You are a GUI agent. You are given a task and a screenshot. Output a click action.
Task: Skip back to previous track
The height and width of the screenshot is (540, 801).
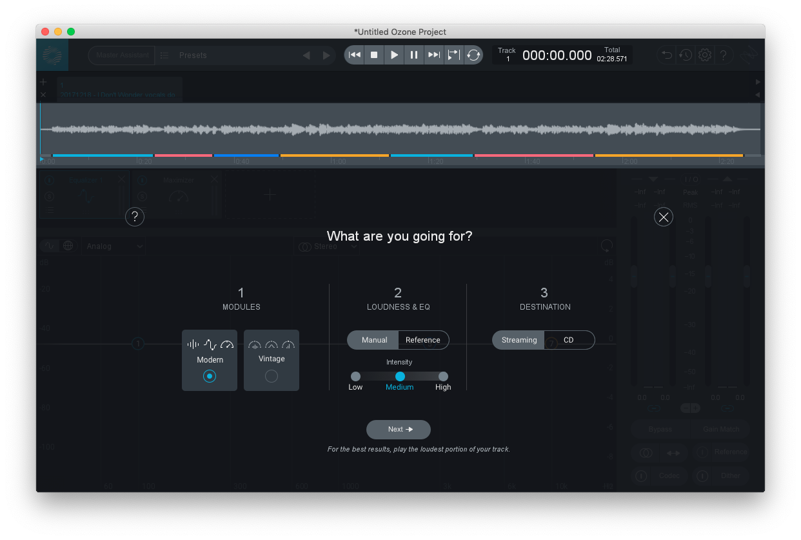pyautogui.click(x=355, y=55)
